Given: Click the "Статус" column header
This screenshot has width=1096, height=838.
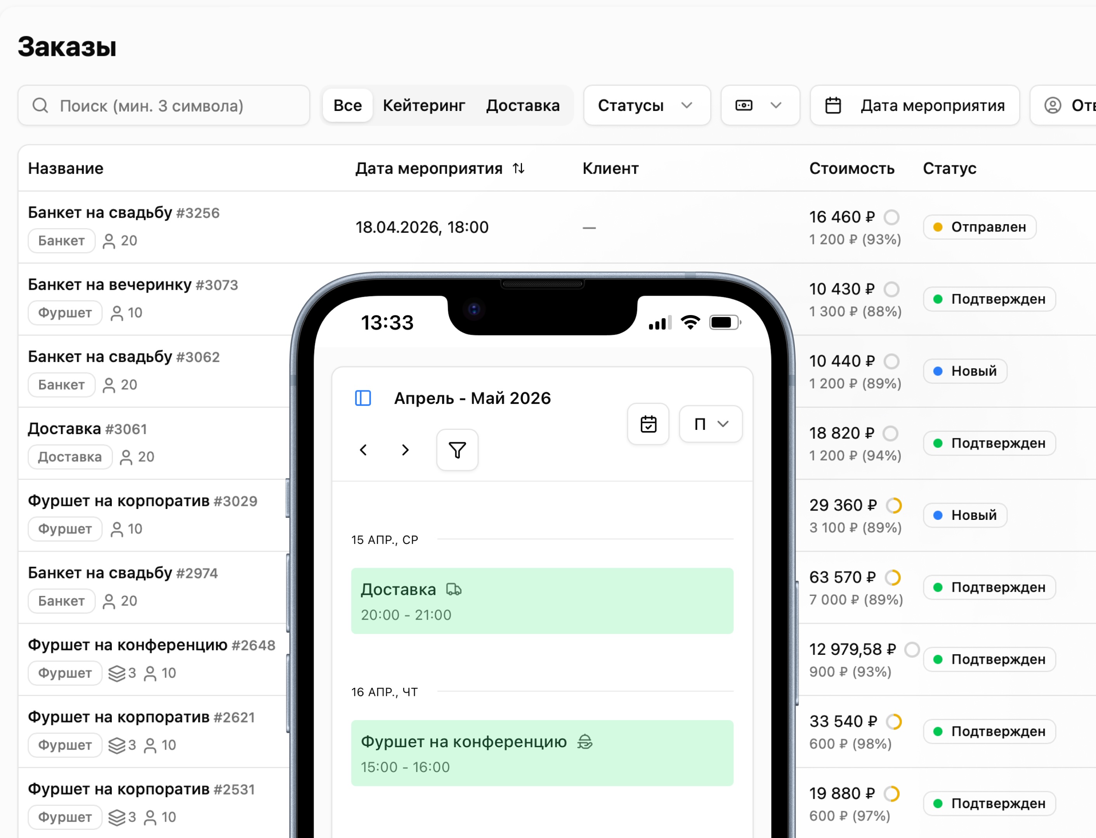Looking at the screenshot, I should pyautogui.click(x=949, y=168).
